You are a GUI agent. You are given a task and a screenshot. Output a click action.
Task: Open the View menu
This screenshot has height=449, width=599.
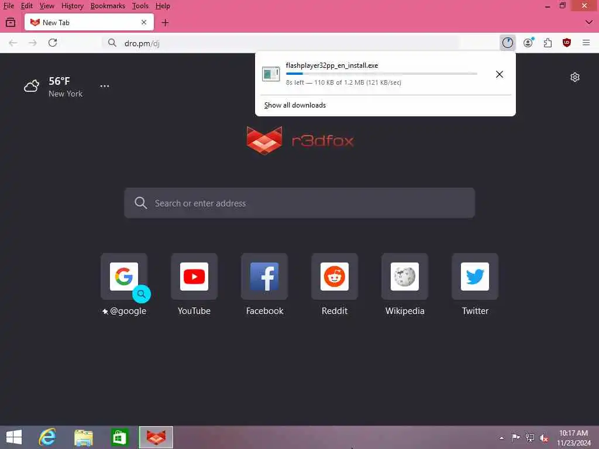[x=47, y=6]
